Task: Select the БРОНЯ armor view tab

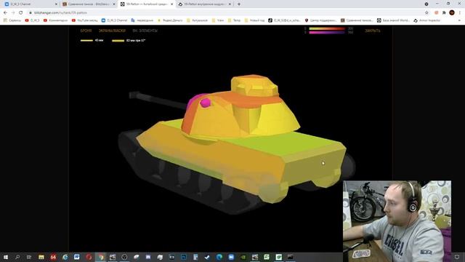Action: 86,31
